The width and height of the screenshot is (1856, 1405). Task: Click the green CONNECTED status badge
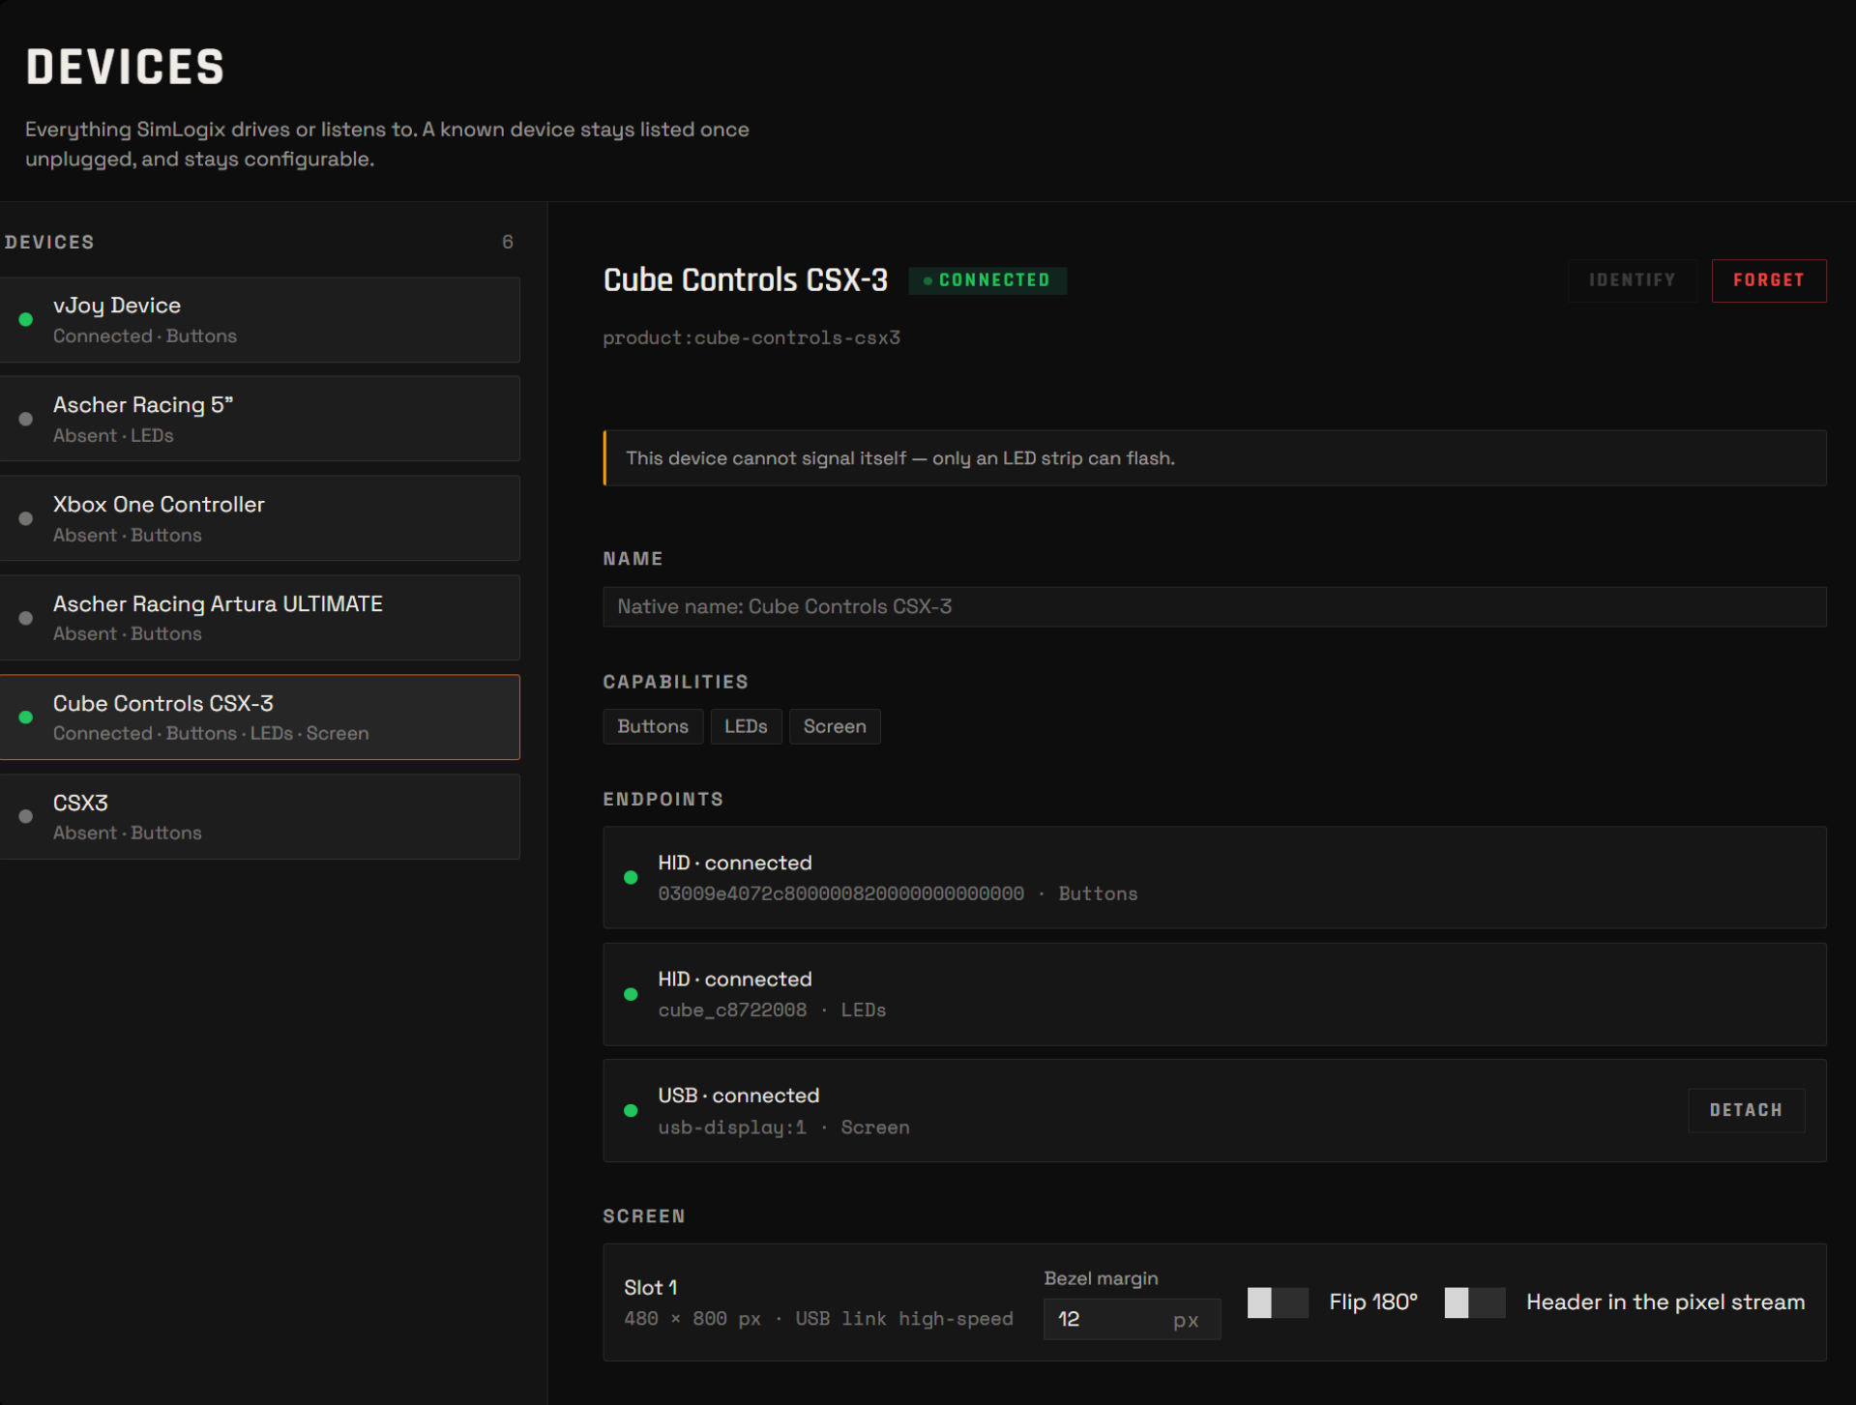pyautogui.click(x=987, y=280)
